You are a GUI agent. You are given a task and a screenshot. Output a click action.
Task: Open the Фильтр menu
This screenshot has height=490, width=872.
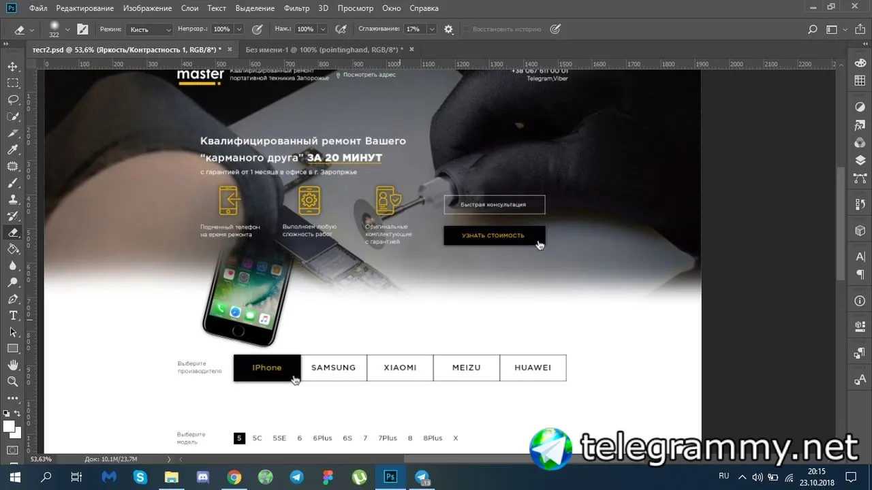pos(296,8)
